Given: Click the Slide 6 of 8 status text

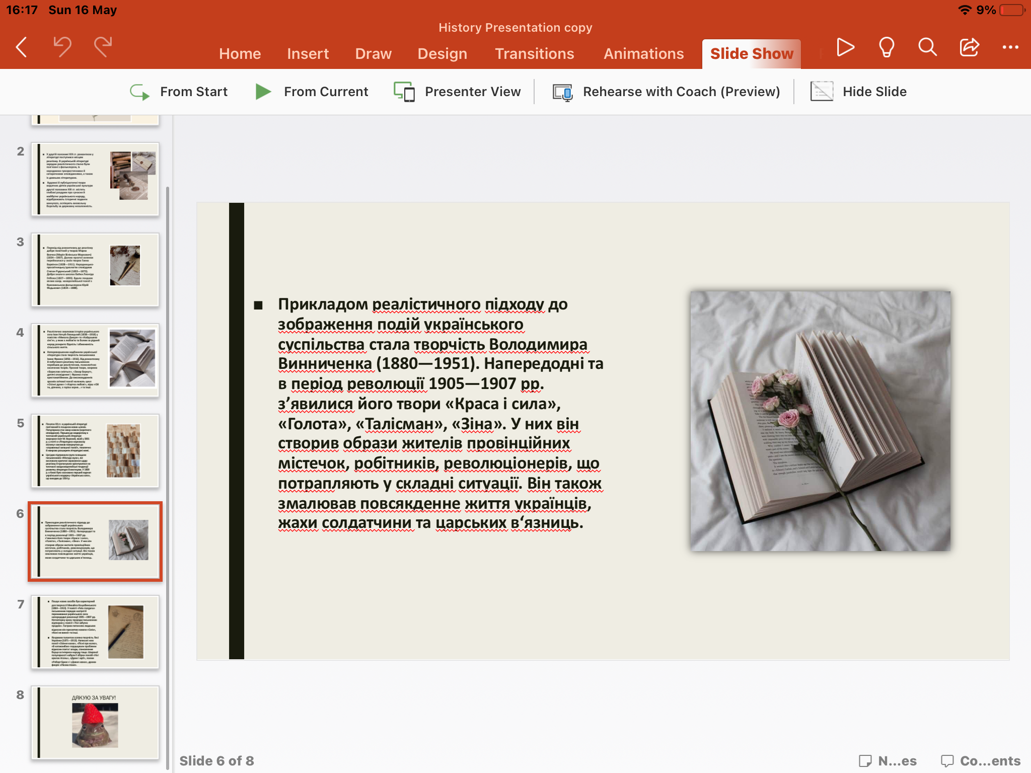Looking at the screenshot, I should click(216, 761).
